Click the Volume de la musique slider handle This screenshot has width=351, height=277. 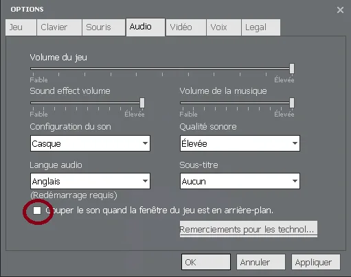pyautogui.click(x=292, y=103)
